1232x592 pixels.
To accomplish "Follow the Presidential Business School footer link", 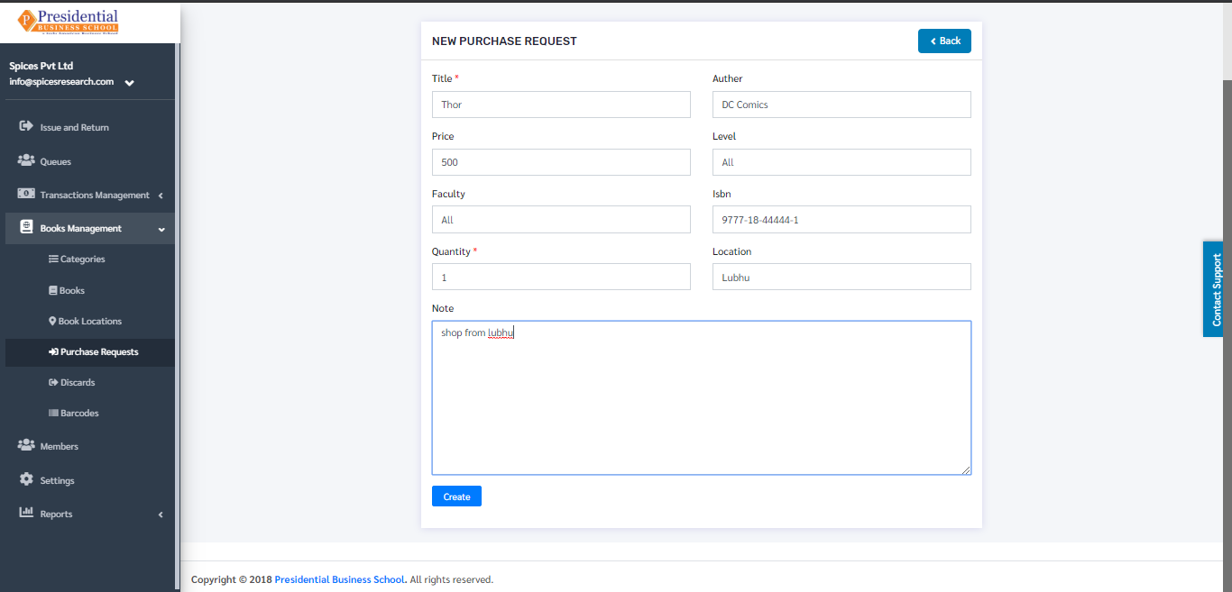I will click(x=341, y=579).
